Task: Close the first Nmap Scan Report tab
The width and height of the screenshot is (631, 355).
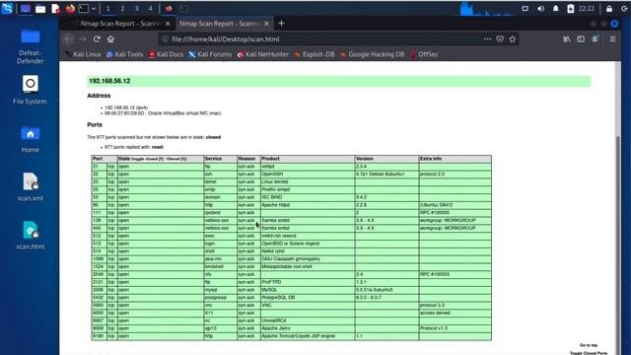Action: (x=168, y=24)
